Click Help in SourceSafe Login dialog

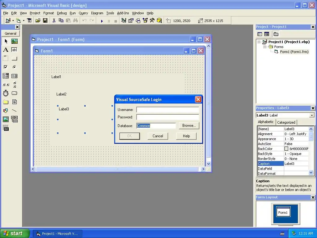[x=186, y=136]
